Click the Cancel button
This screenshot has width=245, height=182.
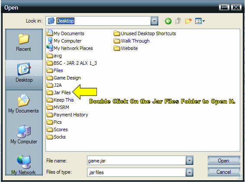coord(224,172)
